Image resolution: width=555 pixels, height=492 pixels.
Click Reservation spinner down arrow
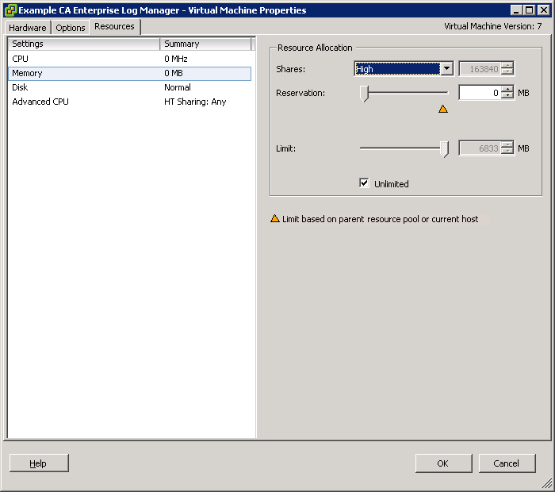[x=507, y=96]
